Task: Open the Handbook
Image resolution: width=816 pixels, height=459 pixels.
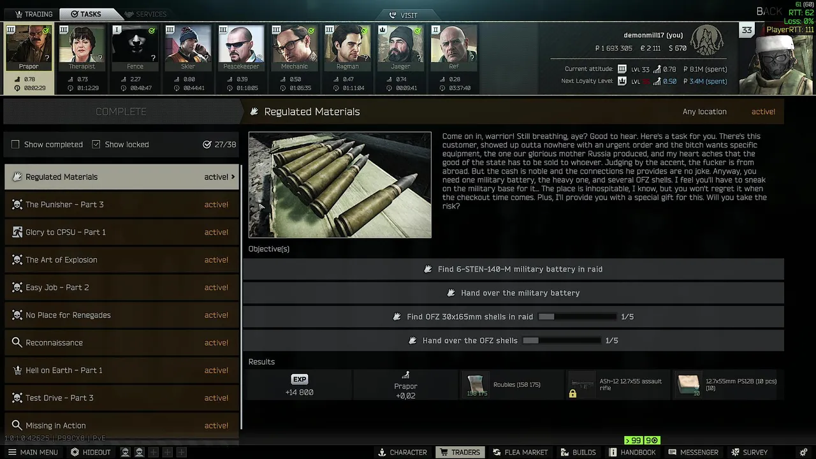Action: pos(632,452)
